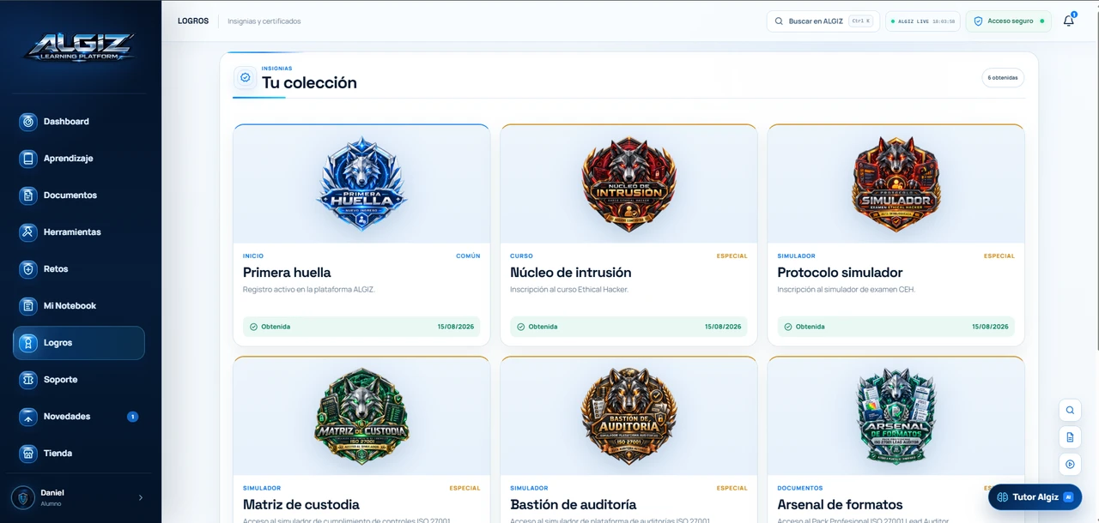This screenshot has height=523, width=1099.
Task: Go to Dashboard menu label
Action: click(66, 122)
